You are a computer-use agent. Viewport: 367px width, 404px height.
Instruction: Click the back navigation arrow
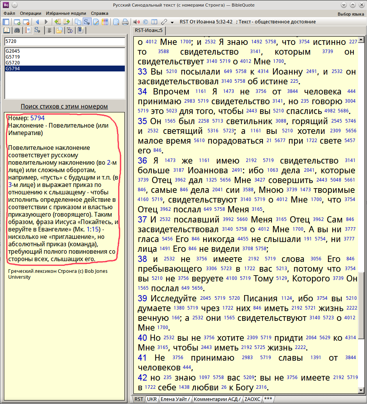(37, 22)
